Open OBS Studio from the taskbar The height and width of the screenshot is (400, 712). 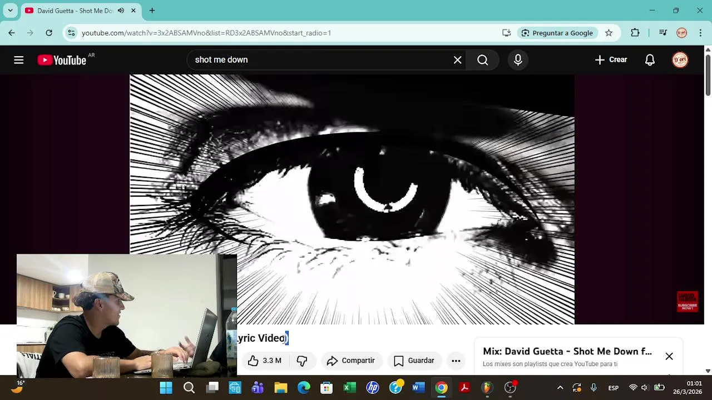tap(511, 388)
